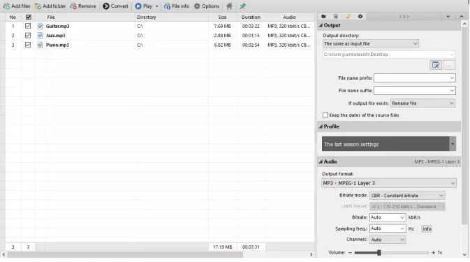This screenshot has height=262, width=470.
Task: Open the Output format dropdown
Action: 389,183
